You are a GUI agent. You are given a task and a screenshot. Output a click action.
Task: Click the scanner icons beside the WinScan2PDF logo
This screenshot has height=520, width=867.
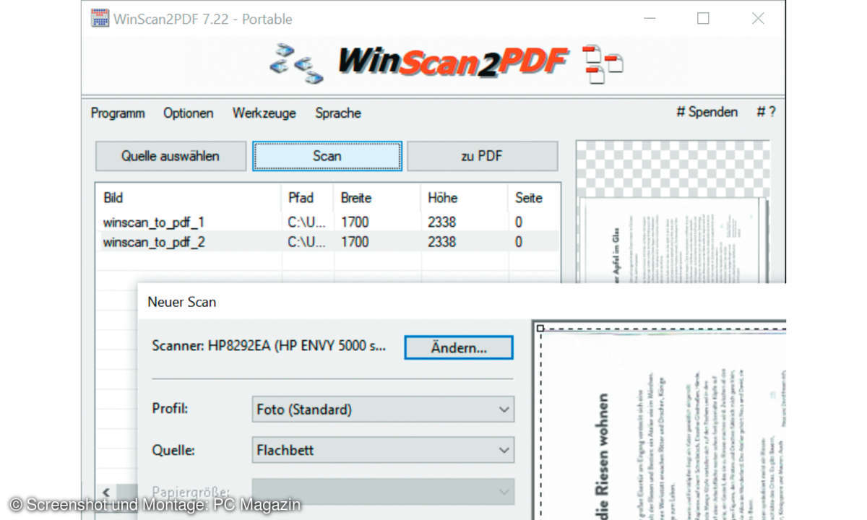click(296, 64)
